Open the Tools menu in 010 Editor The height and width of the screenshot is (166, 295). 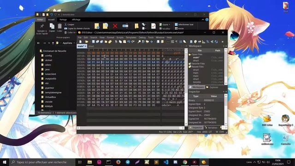[x=151, y=37]
